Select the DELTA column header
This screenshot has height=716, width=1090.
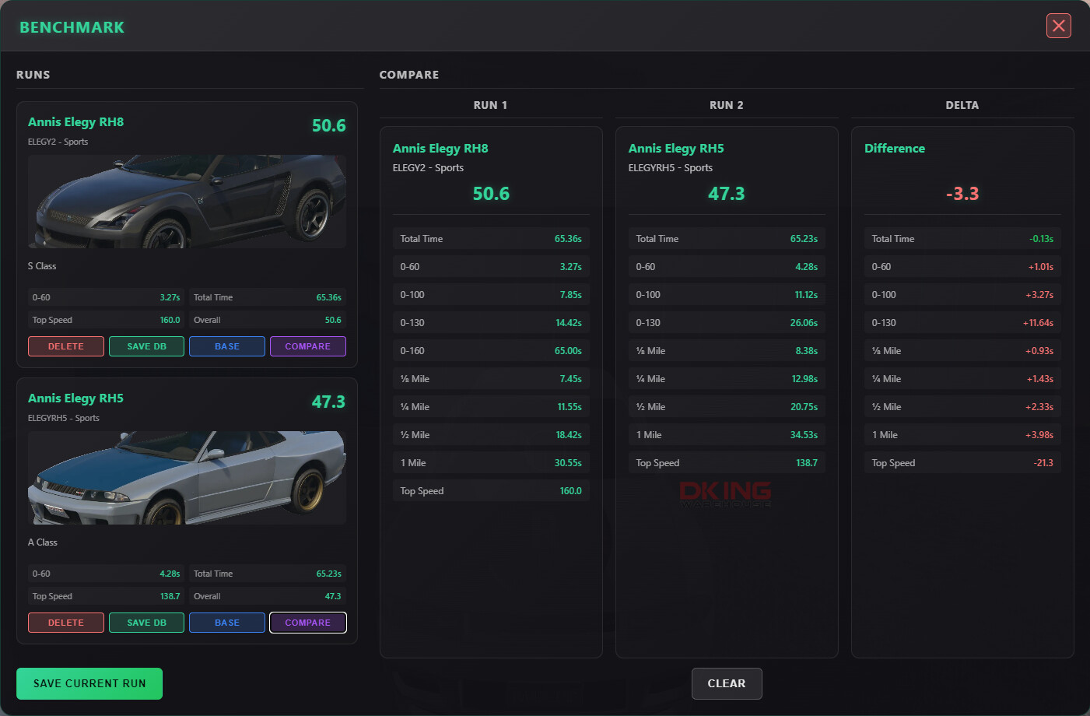tap(962, 105)
